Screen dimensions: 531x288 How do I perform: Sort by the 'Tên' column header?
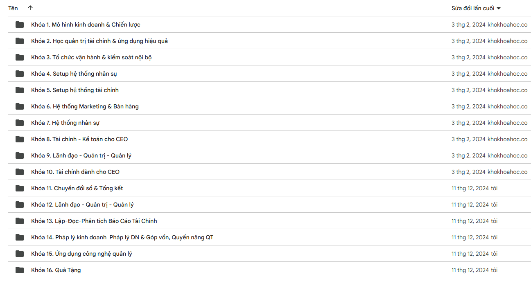click(13, 8)
